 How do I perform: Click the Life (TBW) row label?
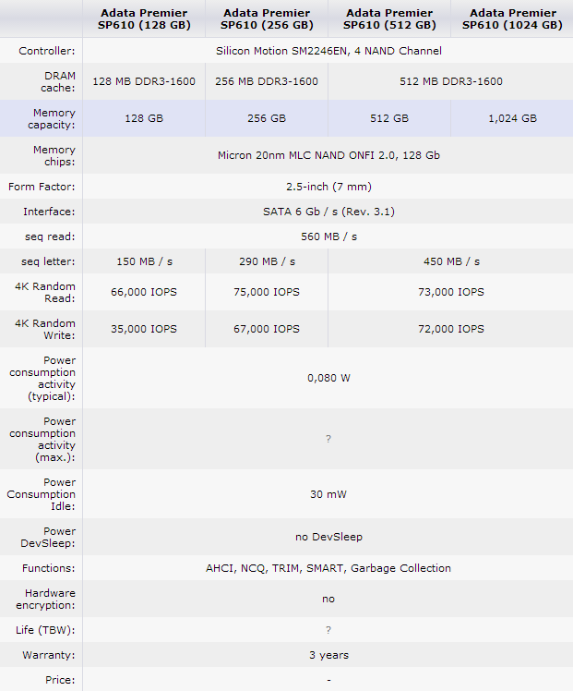click(45, 630)
